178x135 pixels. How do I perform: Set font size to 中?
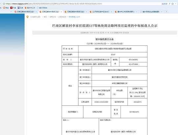click(108, 33)
